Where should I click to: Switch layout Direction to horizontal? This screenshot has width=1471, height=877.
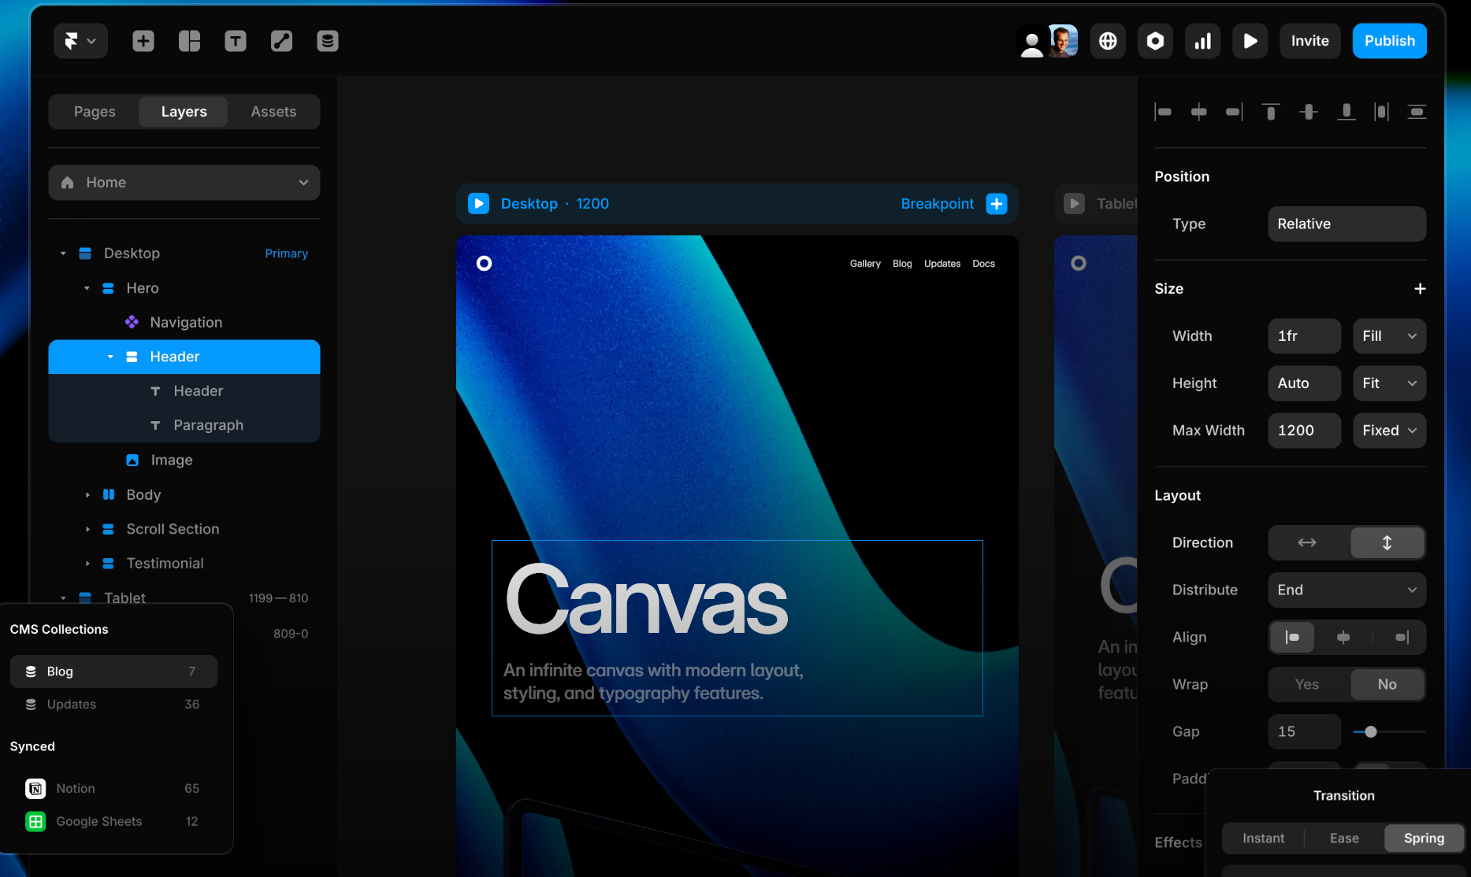[x=1306, y=542]
